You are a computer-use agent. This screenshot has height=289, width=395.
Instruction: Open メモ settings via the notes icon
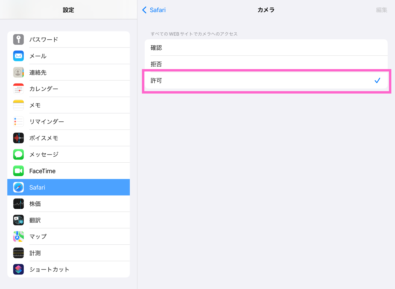[x=18, y=105]
